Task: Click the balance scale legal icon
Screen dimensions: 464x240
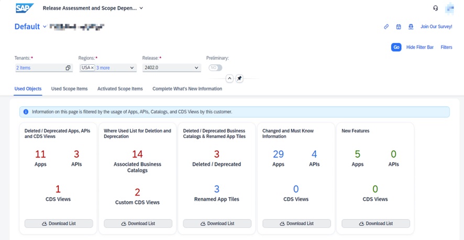Action: point(411,27)
